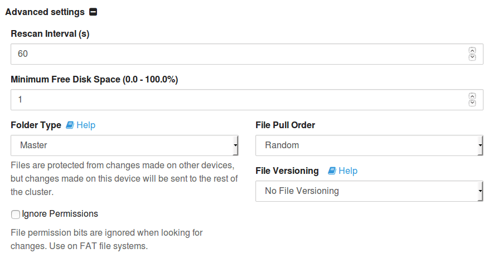493x258 pixels.
Task: Open the Folder Type dropdown showing Master
Action: pos(125,145)
